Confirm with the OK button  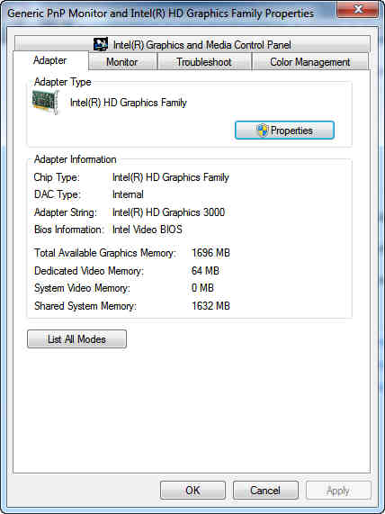tap(192, 490)
